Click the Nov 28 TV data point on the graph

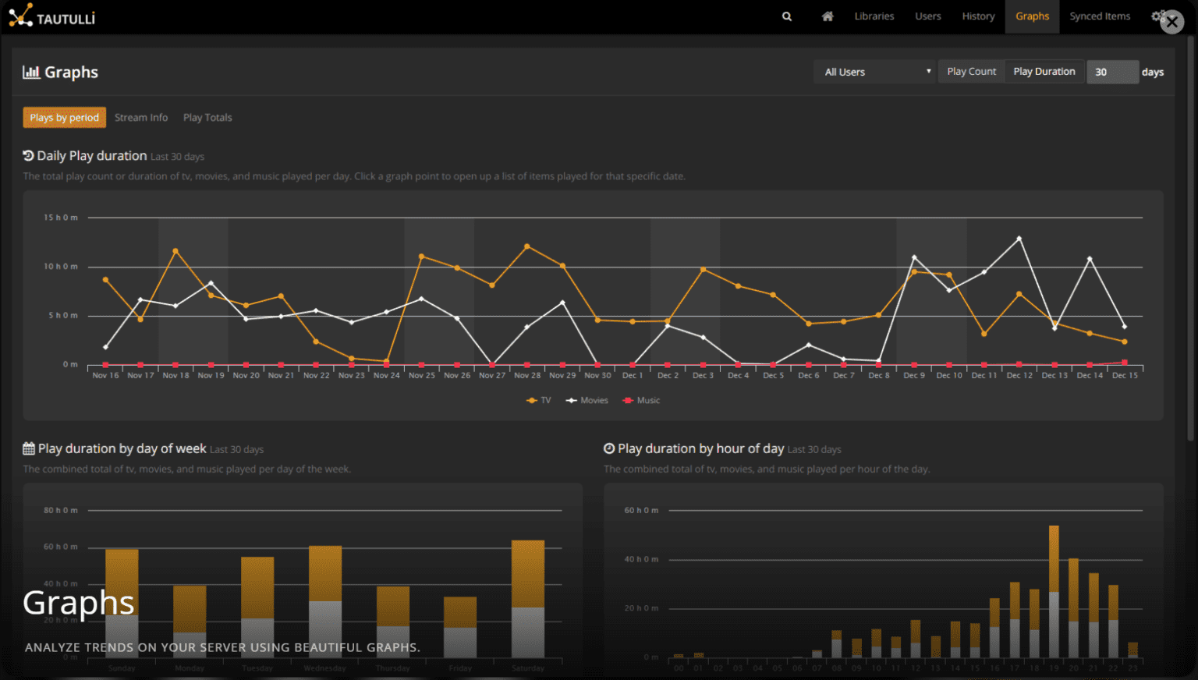(527, 245)
